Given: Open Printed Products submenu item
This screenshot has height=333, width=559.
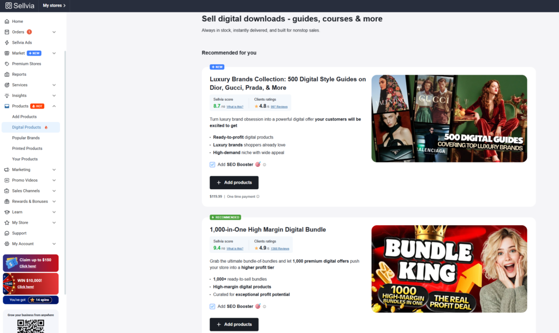Looking at the screenshot, I should point(27,148).
